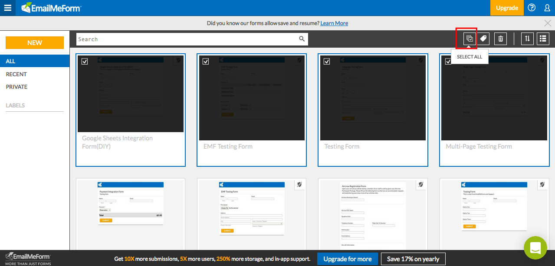The height and width of the screenshot is (266, 555).
Task: Open the green chat support widget
Action: [x=535, y=248]
